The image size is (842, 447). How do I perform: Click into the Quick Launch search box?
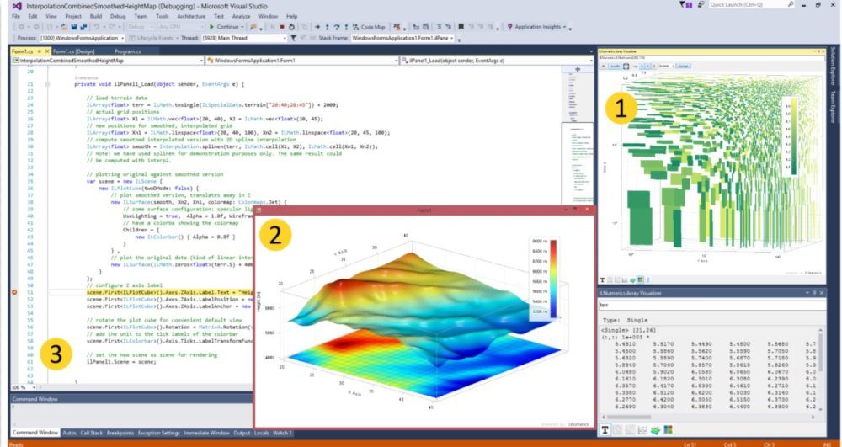point(741,5)
